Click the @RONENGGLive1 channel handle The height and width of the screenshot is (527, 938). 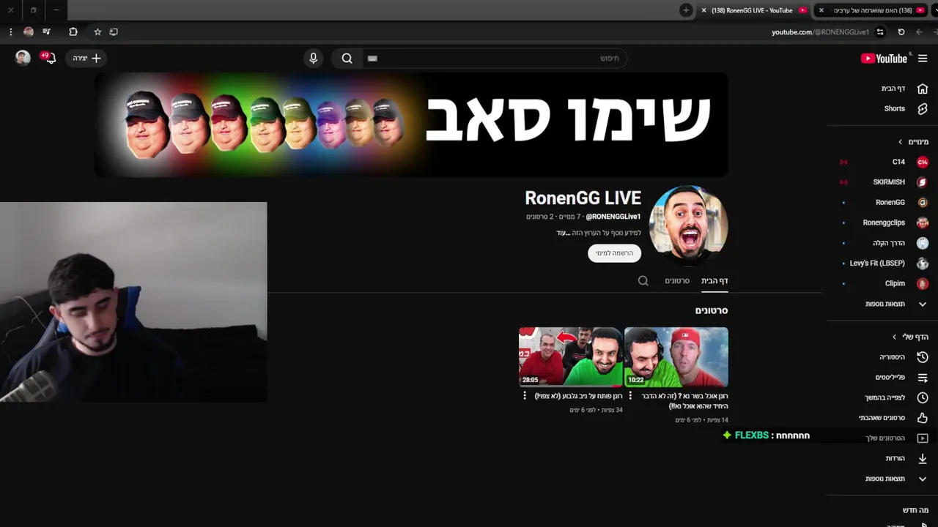(x=613, y=217)
